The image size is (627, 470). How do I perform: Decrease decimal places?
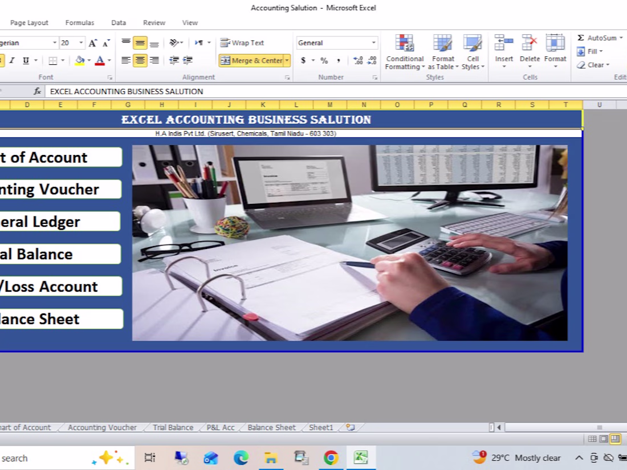372,60
